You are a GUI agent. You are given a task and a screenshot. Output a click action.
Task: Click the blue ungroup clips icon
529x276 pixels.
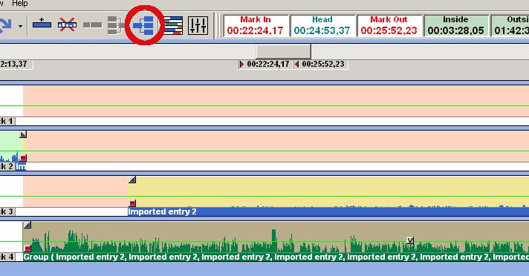pyautogui.click(x=144, y=25)
